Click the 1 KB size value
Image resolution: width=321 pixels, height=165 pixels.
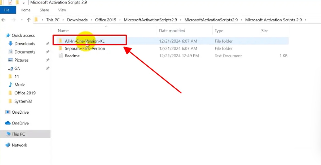coord(283,56)
